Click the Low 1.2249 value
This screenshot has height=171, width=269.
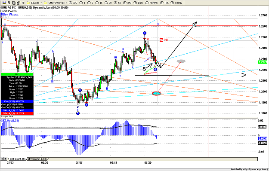coord(20,95)
